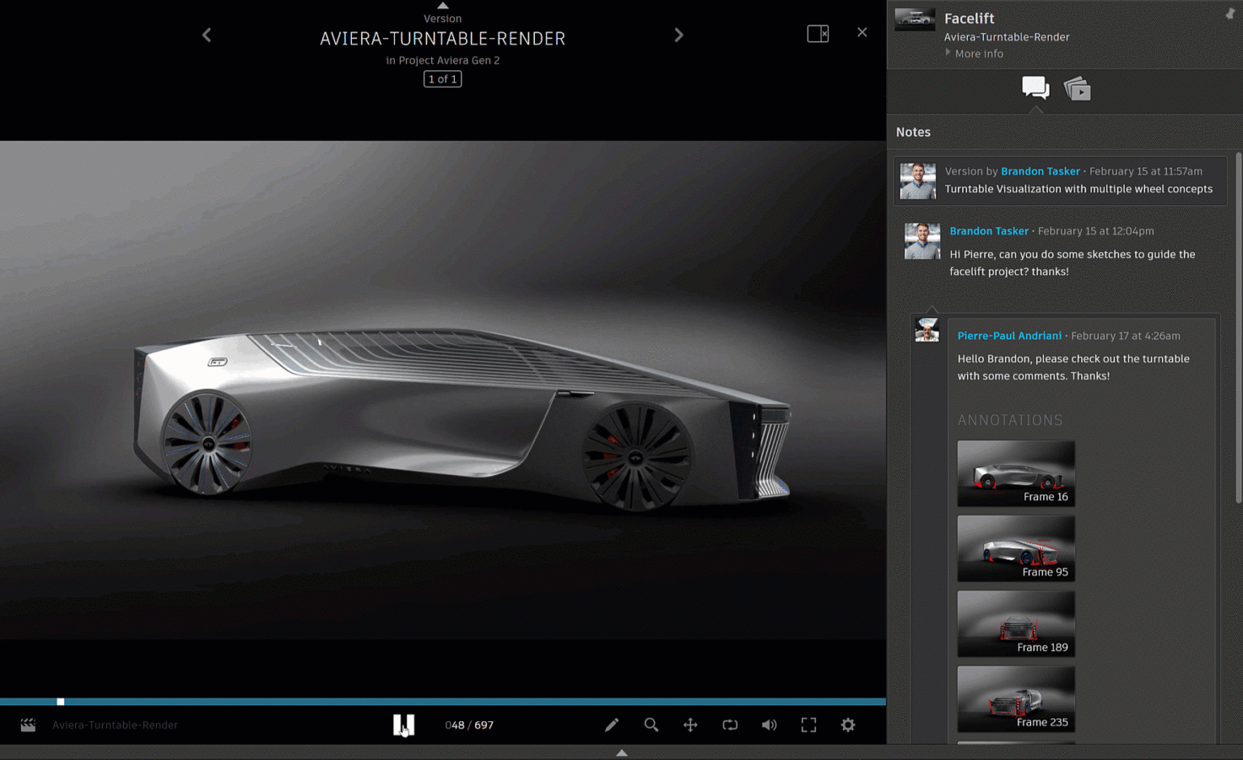Open player settings gear
1243x760 pixels.
[x=848, y=725]
